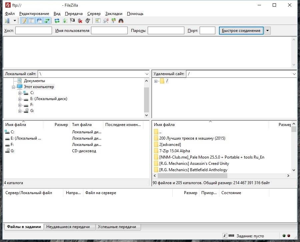Select the remote root / folder
The height and width of the screenshot is (242, 300).
(x=167, y=81)
